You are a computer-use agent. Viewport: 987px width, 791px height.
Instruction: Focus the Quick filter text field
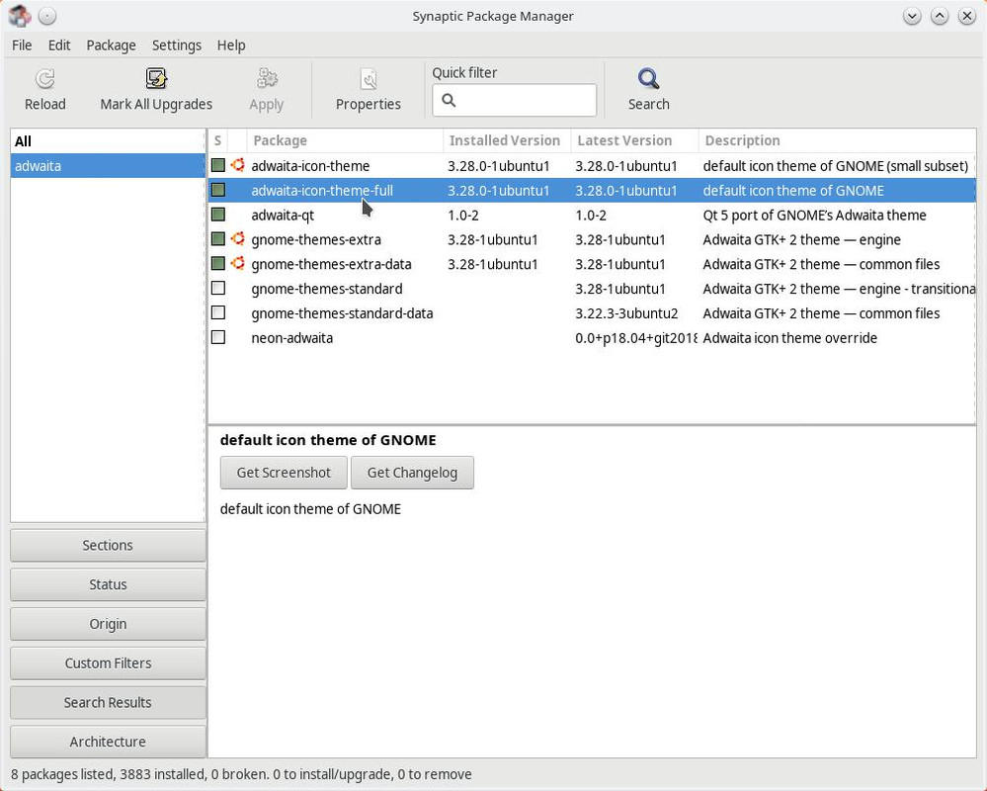pos(515,100)
